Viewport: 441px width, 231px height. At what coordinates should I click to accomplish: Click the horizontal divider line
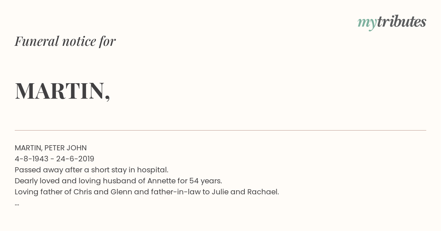(x=220, y=130)
